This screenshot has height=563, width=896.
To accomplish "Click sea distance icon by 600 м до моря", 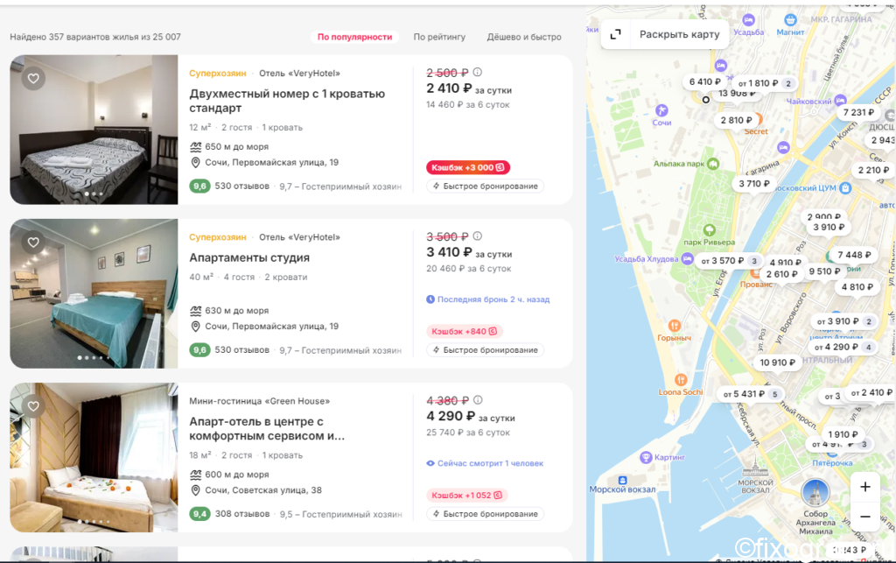I will point(195,475).
